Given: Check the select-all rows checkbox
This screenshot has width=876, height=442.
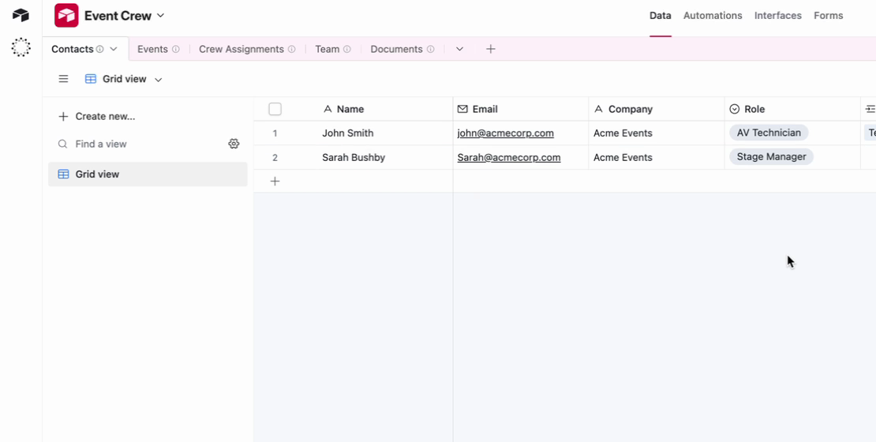Looking at the screenshot, I should click(275, 109).
